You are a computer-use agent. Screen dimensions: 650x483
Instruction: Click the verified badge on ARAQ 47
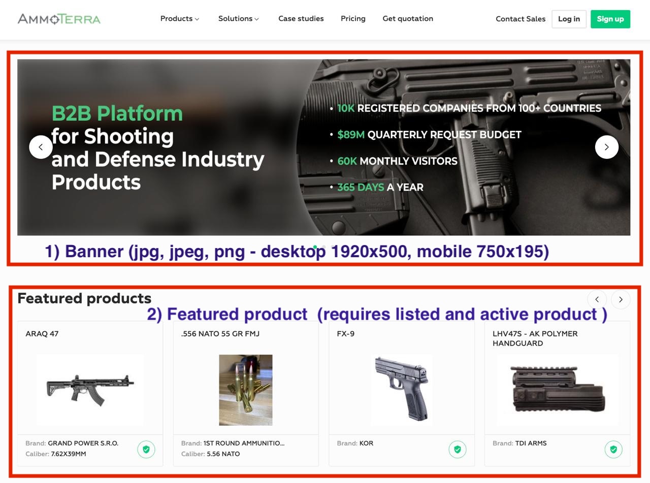146,450
